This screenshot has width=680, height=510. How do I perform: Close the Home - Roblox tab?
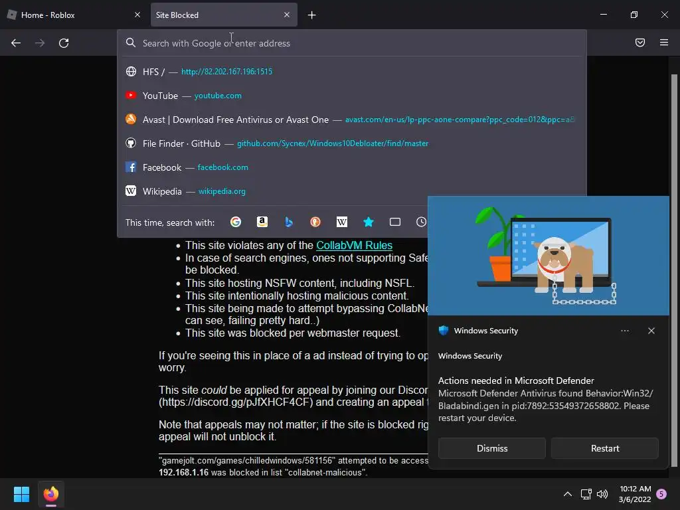point(137,15)
